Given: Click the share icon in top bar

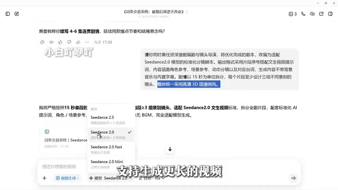Looking at the screenshot, I should [321, 14].
